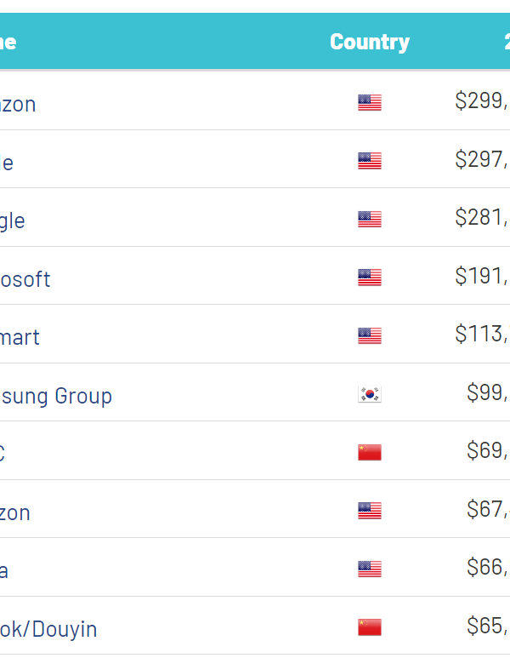
Task: Click the US flag beside the $281 value
Action: [x=370, y=220]
